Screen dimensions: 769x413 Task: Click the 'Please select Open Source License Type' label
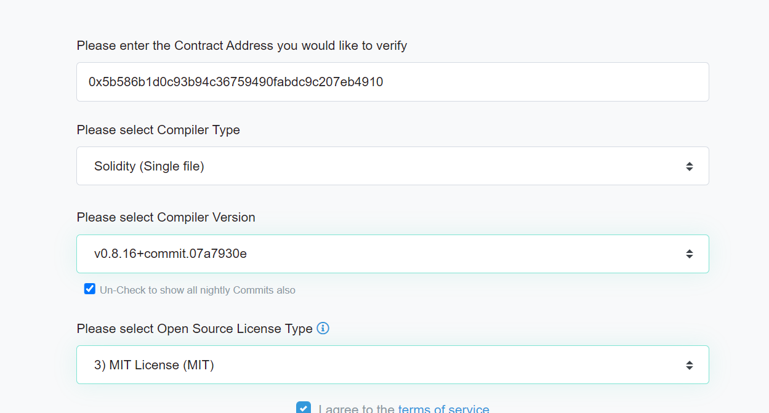(x=195, y=329)
